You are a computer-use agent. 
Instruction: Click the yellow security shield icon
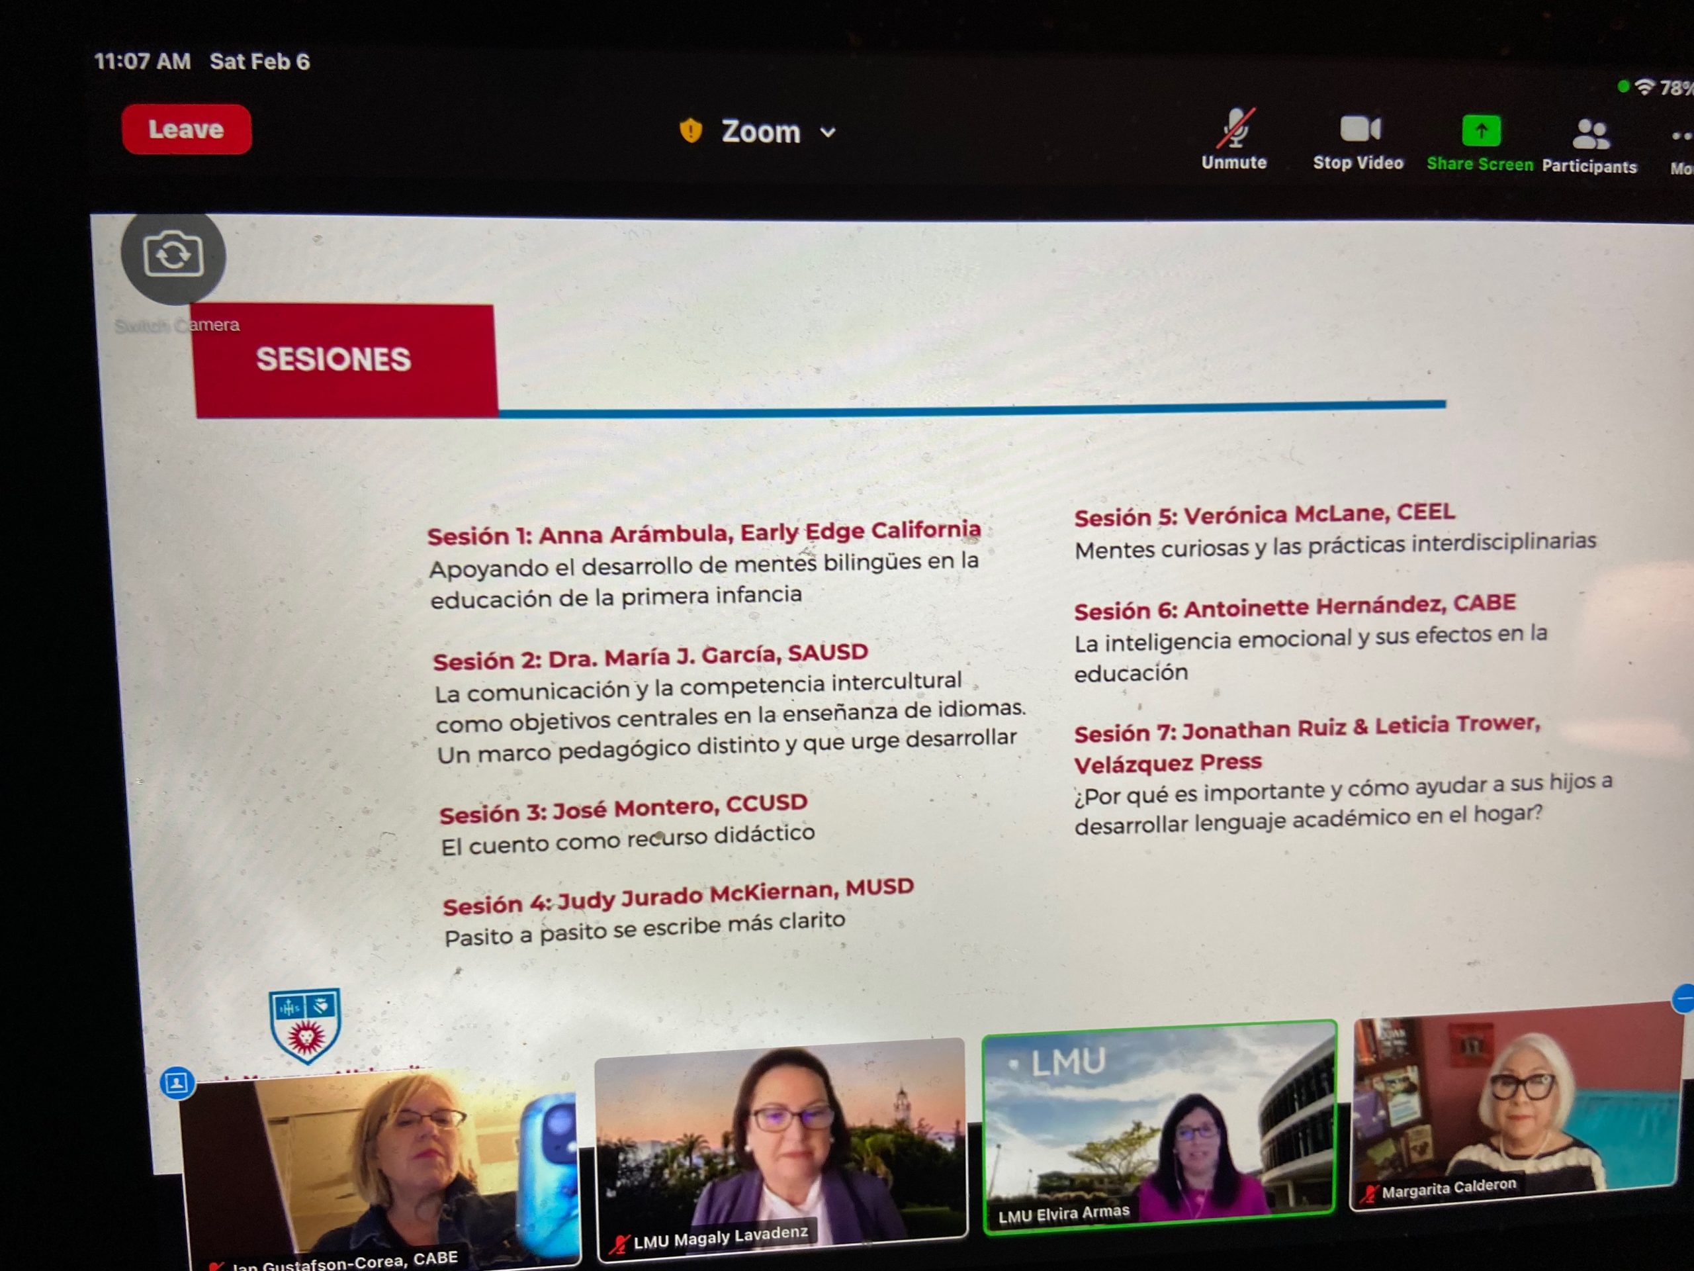coord(691,131)
